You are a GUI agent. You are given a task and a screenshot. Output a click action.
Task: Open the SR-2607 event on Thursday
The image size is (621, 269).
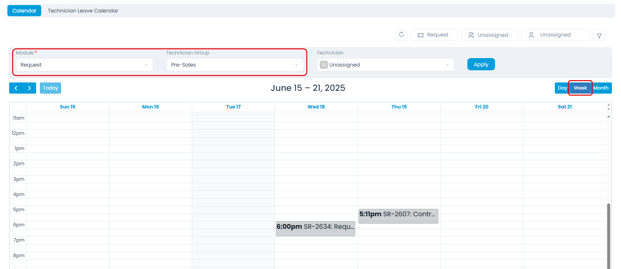tap(398, 216)
